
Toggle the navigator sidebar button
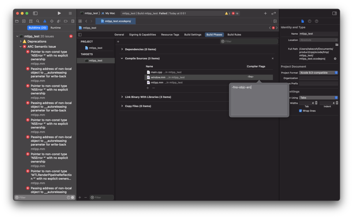point(35,13)
